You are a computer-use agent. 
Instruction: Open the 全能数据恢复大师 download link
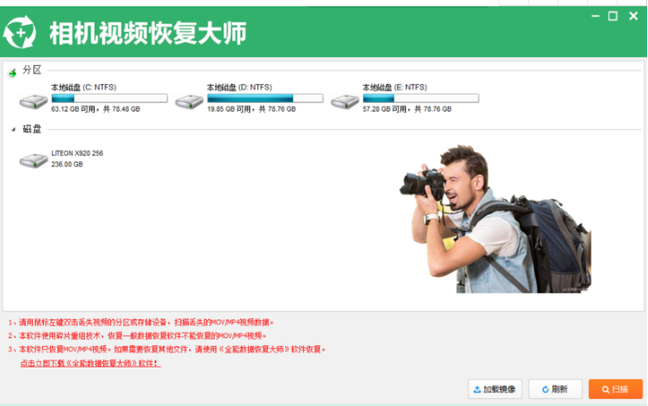(89, 364)
